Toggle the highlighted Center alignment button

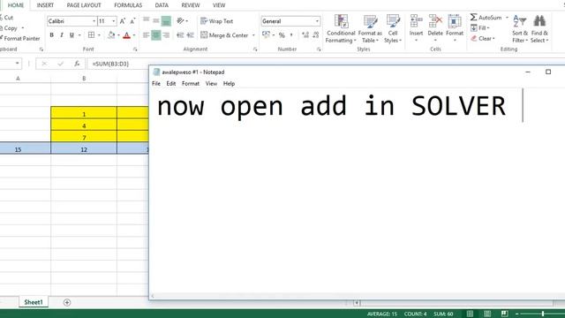coord(156,35)
